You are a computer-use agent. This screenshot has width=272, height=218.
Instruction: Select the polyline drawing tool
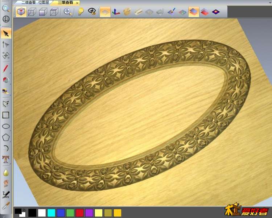click(x=6, y=104)
